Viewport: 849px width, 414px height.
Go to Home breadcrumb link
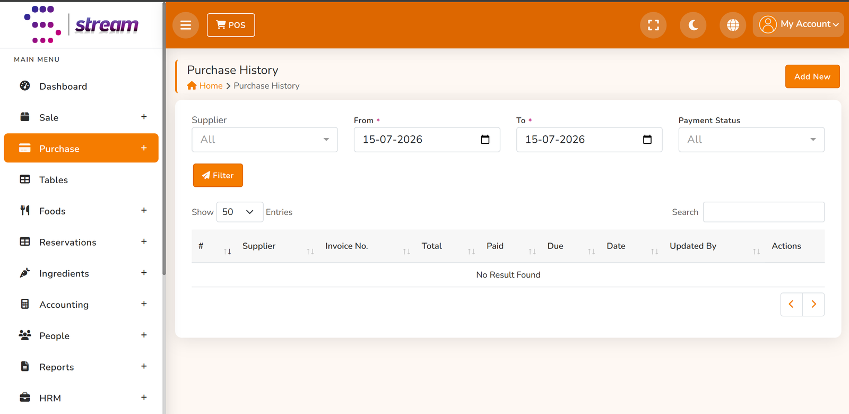[x=211, y=86]
